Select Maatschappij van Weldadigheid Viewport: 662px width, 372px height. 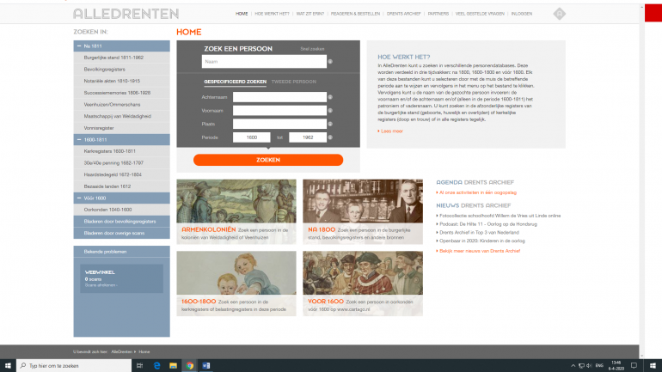point(121,116)
